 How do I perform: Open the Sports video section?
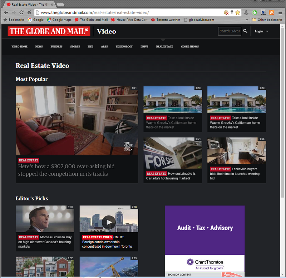[75, 46]
